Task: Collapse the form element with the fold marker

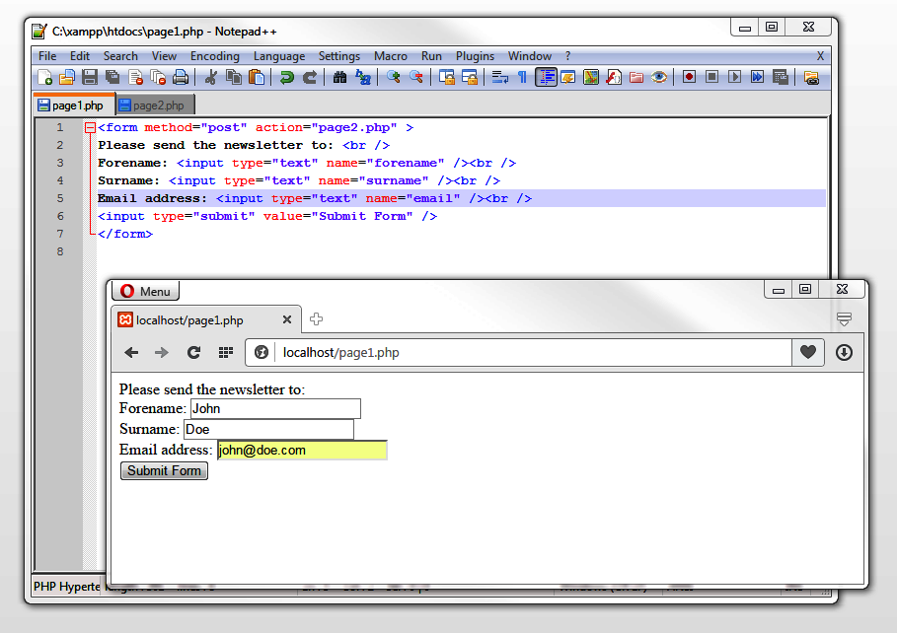Action: click(89, 127)
